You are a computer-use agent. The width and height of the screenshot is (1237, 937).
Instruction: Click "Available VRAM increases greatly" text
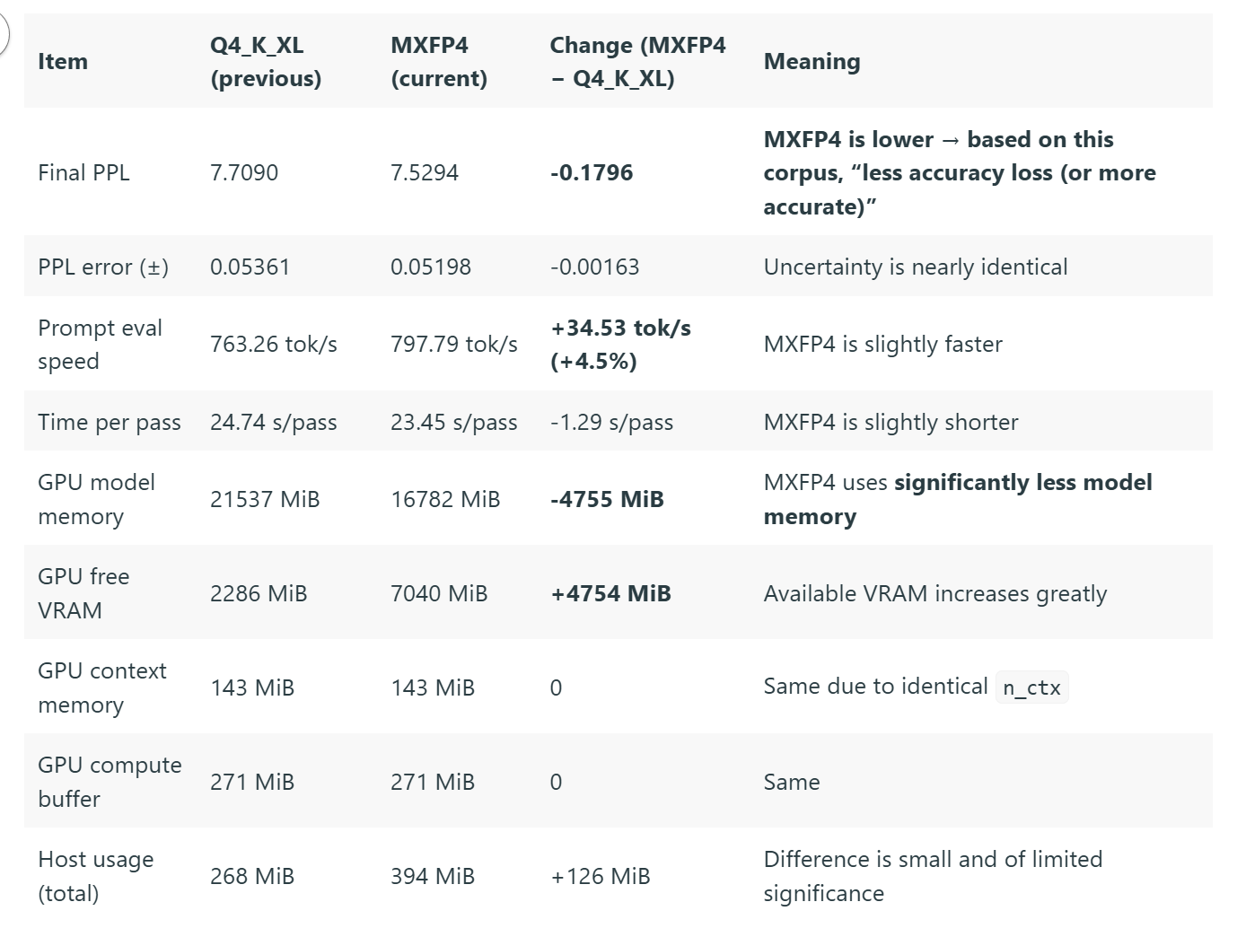(x=934, y=593)
